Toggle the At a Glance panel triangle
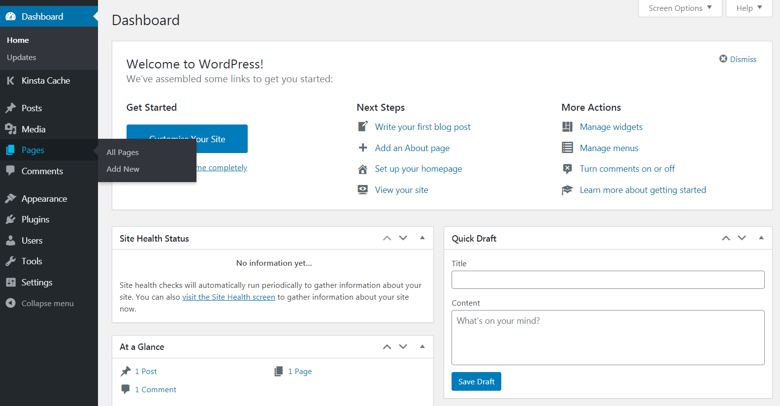The width and height of the screenshot is (780, 406). [422, 347]
